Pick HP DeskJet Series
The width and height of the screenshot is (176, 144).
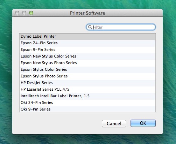(x=87, y=83)
